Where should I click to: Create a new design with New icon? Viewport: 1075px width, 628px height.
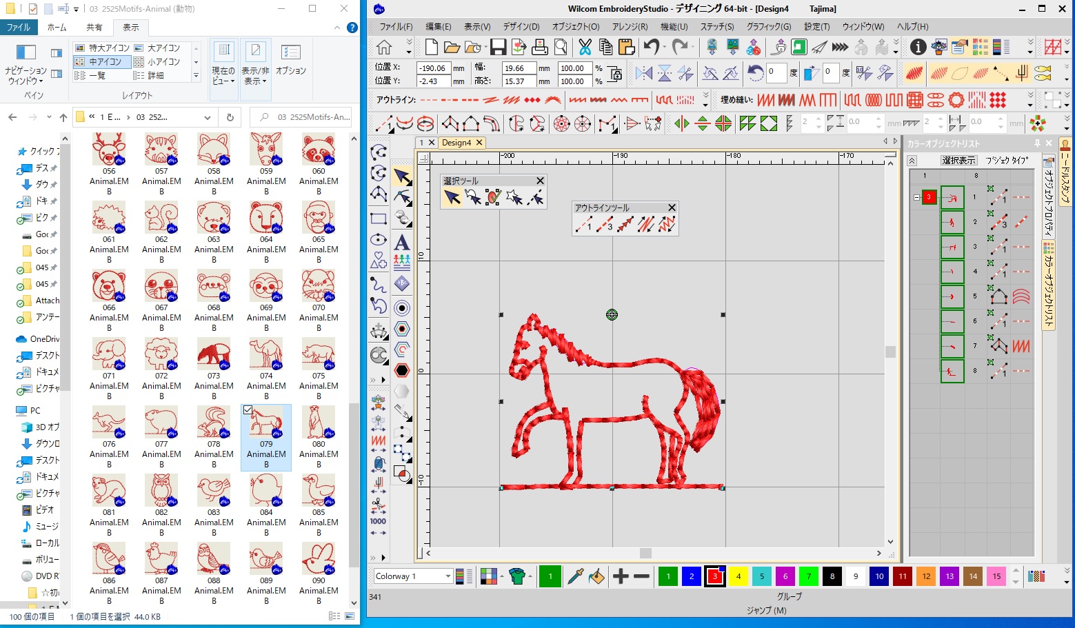[432, 47]
